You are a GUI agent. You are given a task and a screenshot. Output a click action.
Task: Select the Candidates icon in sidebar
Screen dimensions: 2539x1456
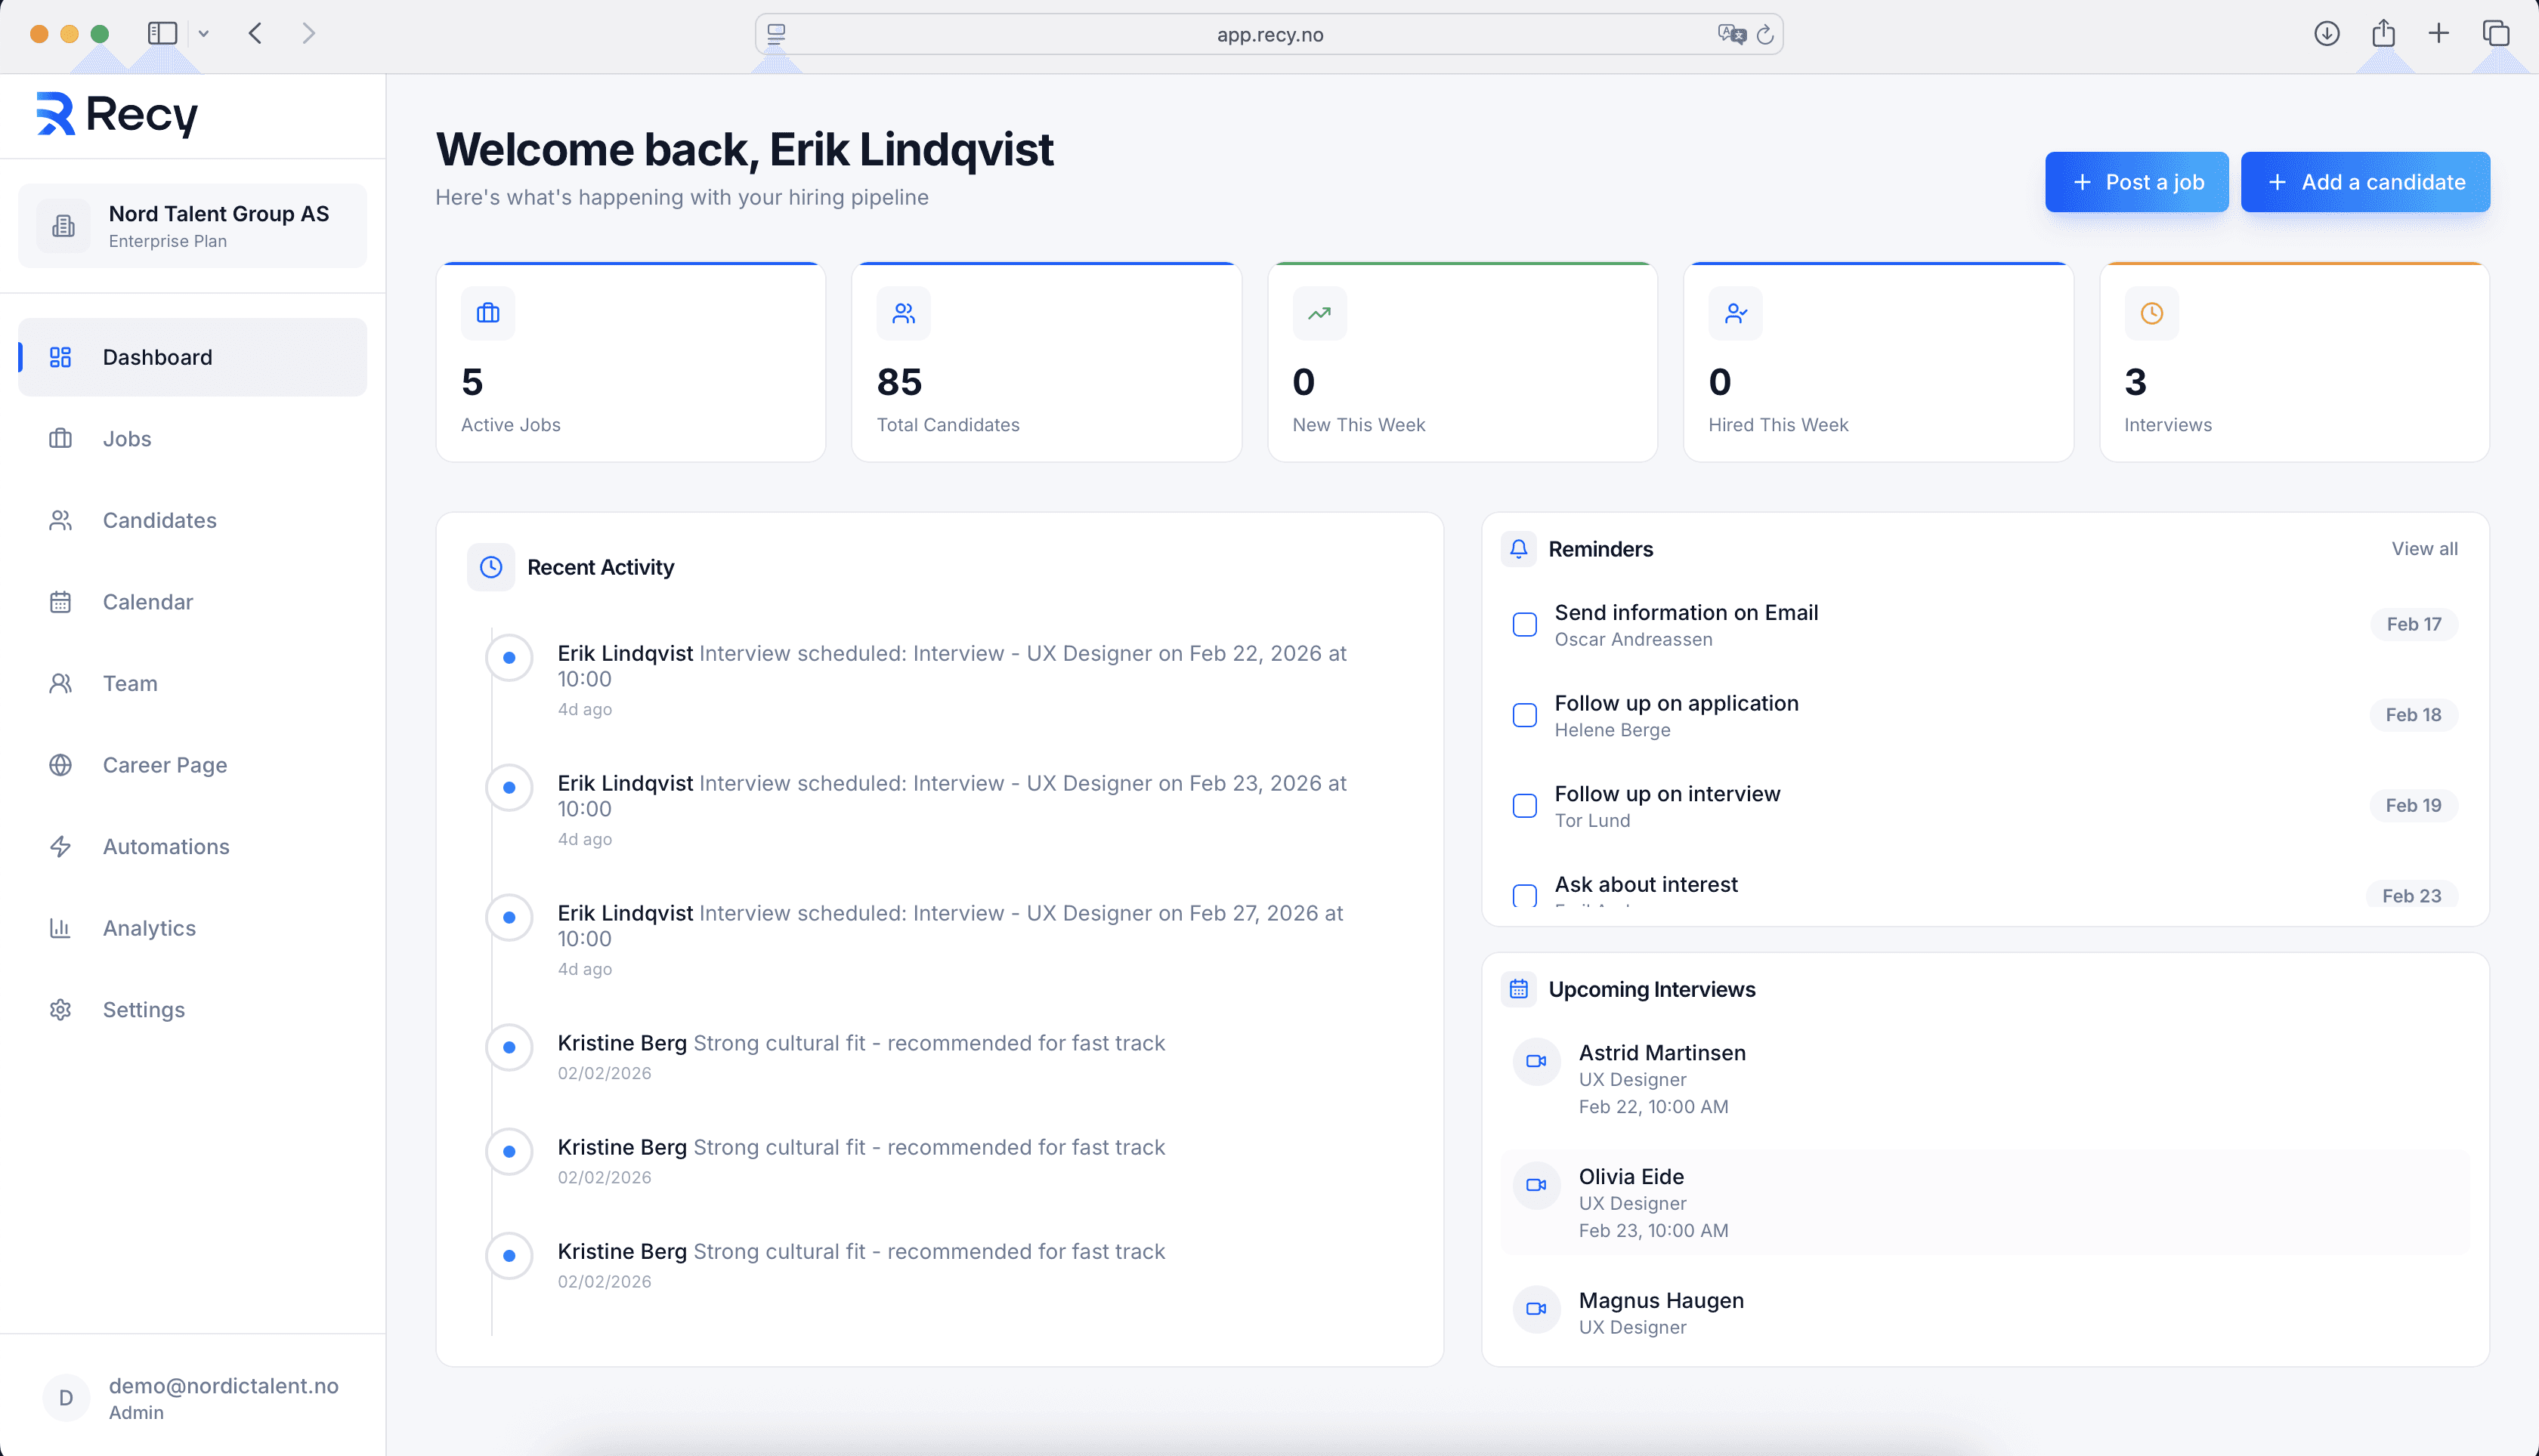61,520
